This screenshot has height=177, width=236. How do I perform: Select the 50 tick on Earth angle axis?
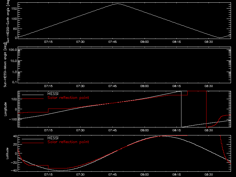coord(15,29)
